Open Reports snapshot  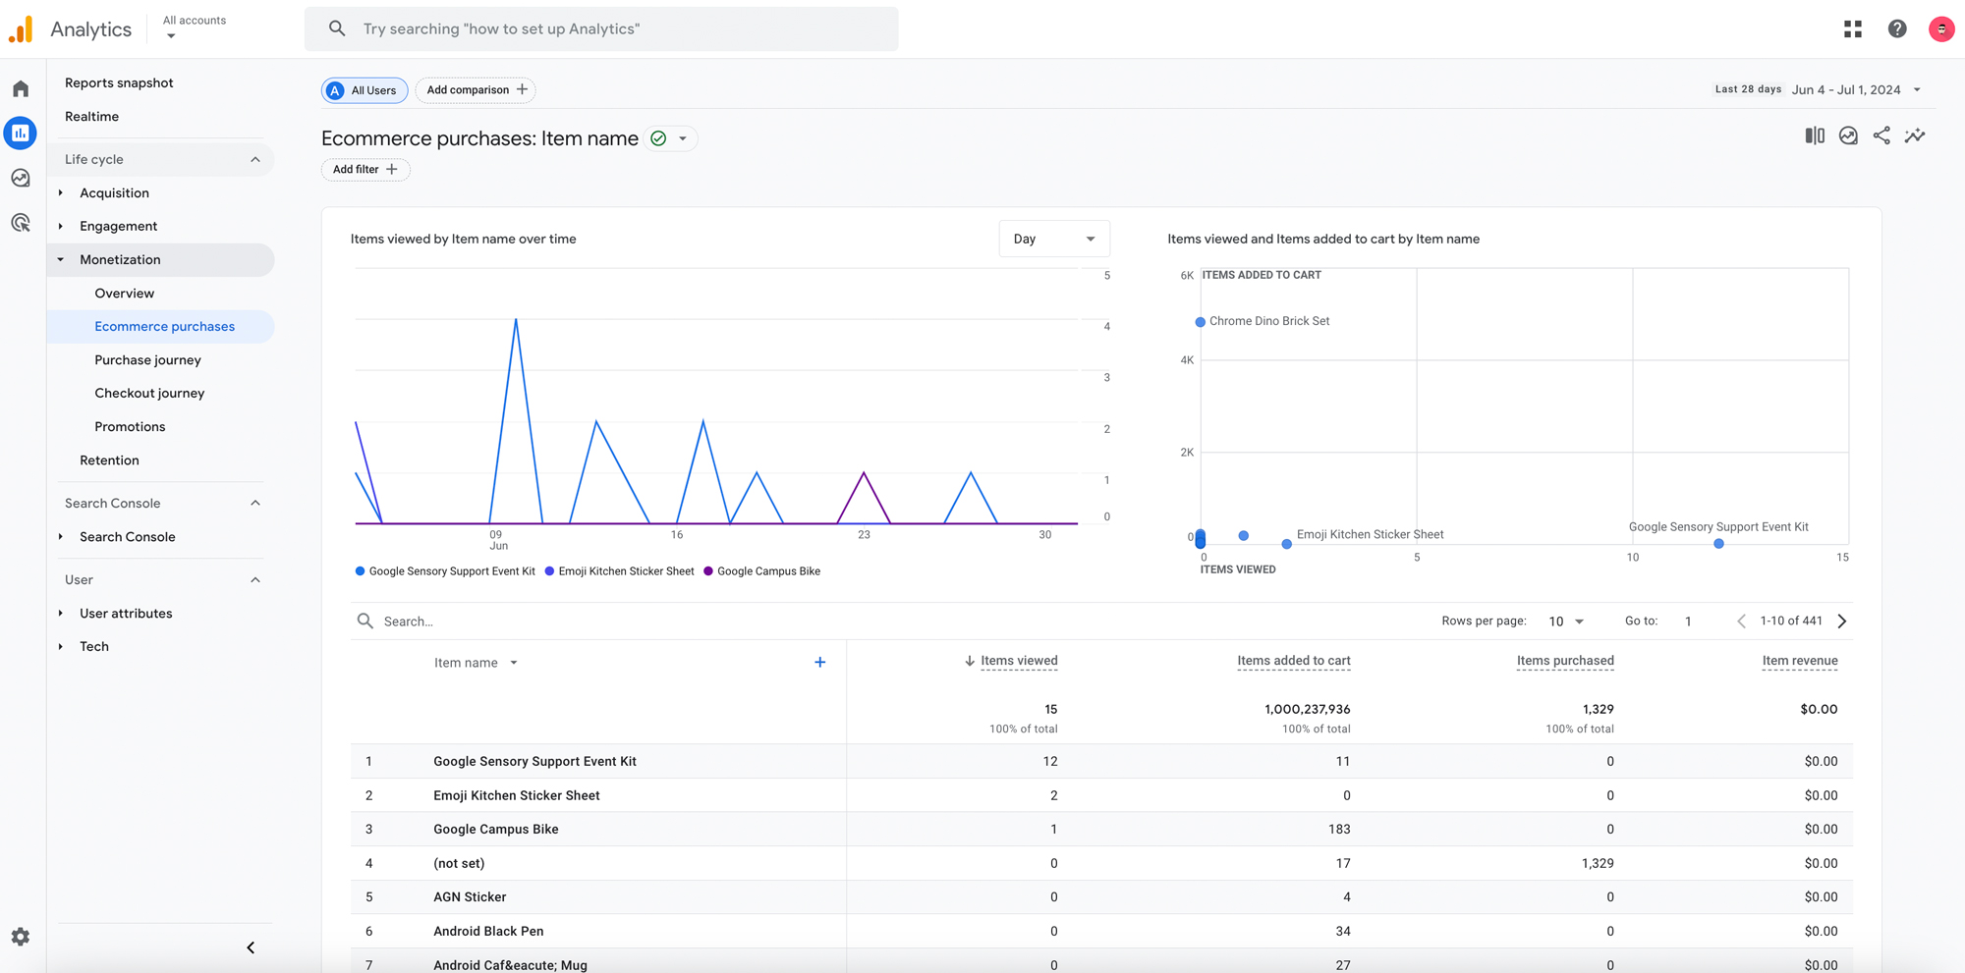pyautogui.click(x=119, y=82)
